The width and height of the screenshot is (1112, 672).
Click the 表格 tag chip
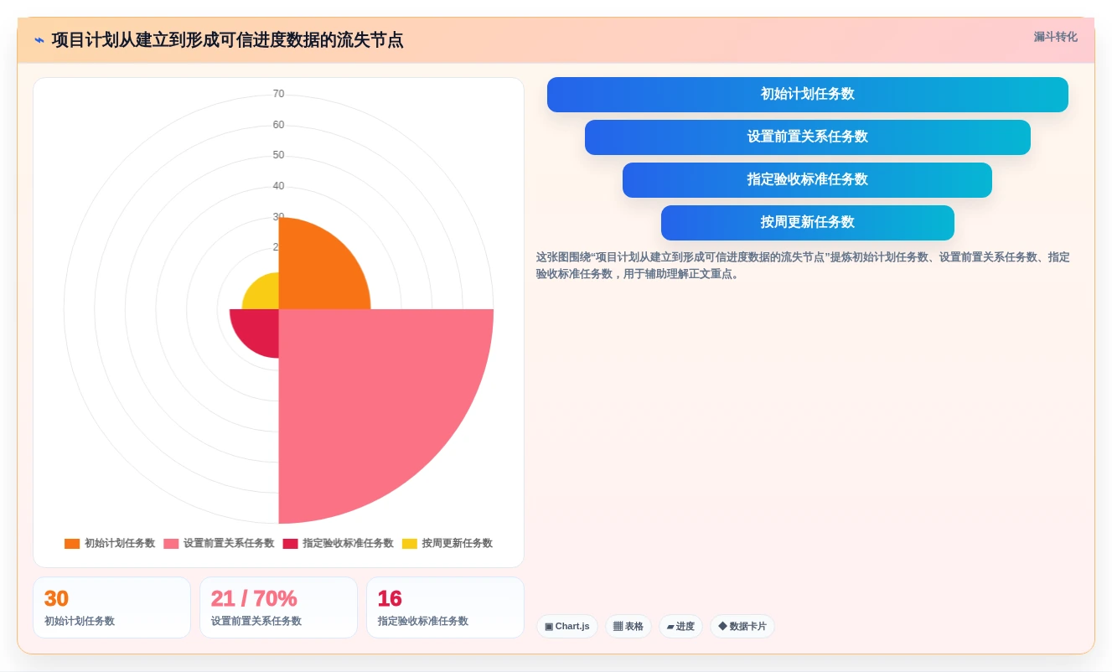[628, 627]
